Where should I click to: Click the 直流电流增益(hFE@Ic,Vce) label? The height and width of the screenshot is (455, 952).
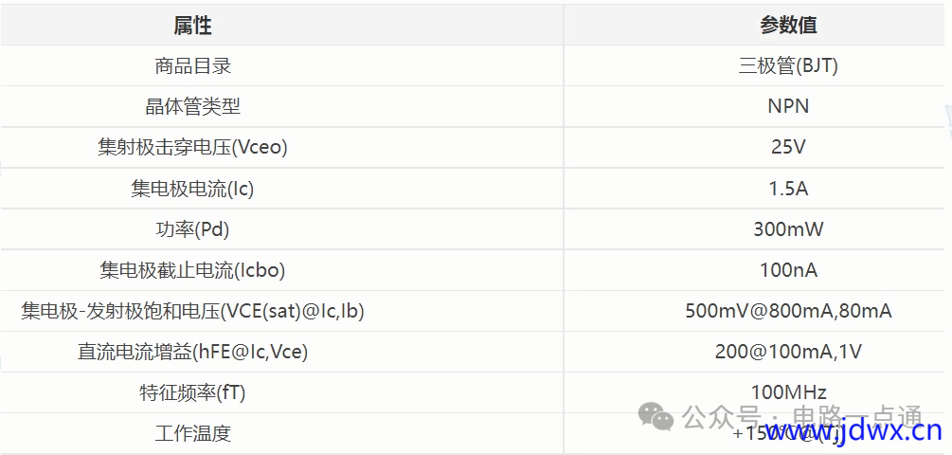tap(192, 352)
